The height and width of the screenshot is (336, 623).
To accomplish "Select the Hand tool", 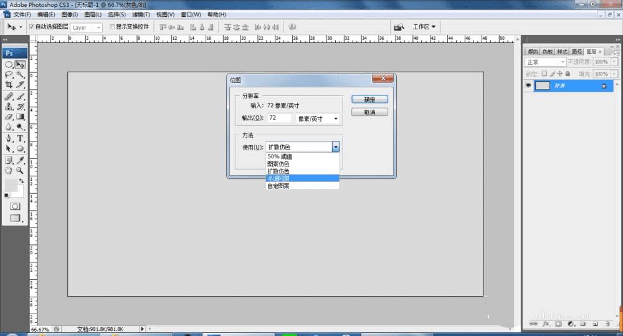I will coord(9,170).
